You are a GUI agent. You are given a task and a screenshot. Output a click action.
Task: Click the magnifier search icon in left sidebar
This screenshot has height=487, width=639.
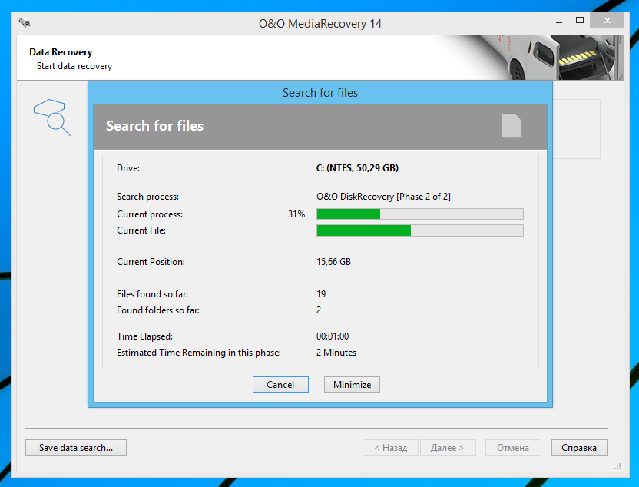click(x=51, y=117)
